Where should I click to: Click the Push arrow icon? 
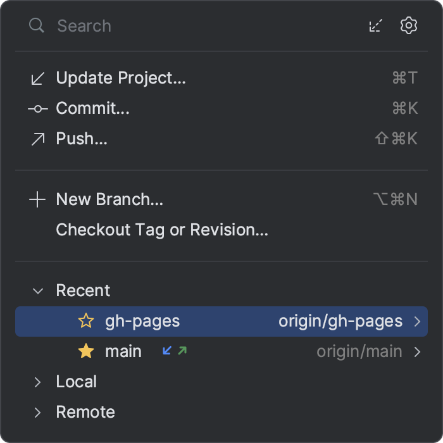point(38,139)
